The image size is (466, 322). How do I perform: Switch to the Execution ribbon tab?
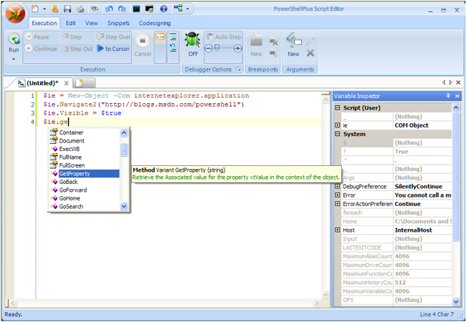(44, 23)
